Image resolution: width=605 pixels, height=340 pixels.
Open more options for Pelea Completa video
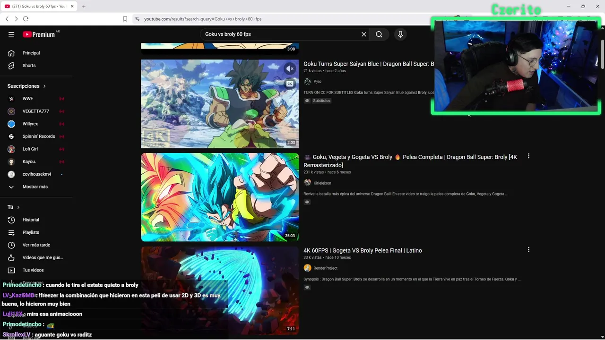click(x=528, y=156)
